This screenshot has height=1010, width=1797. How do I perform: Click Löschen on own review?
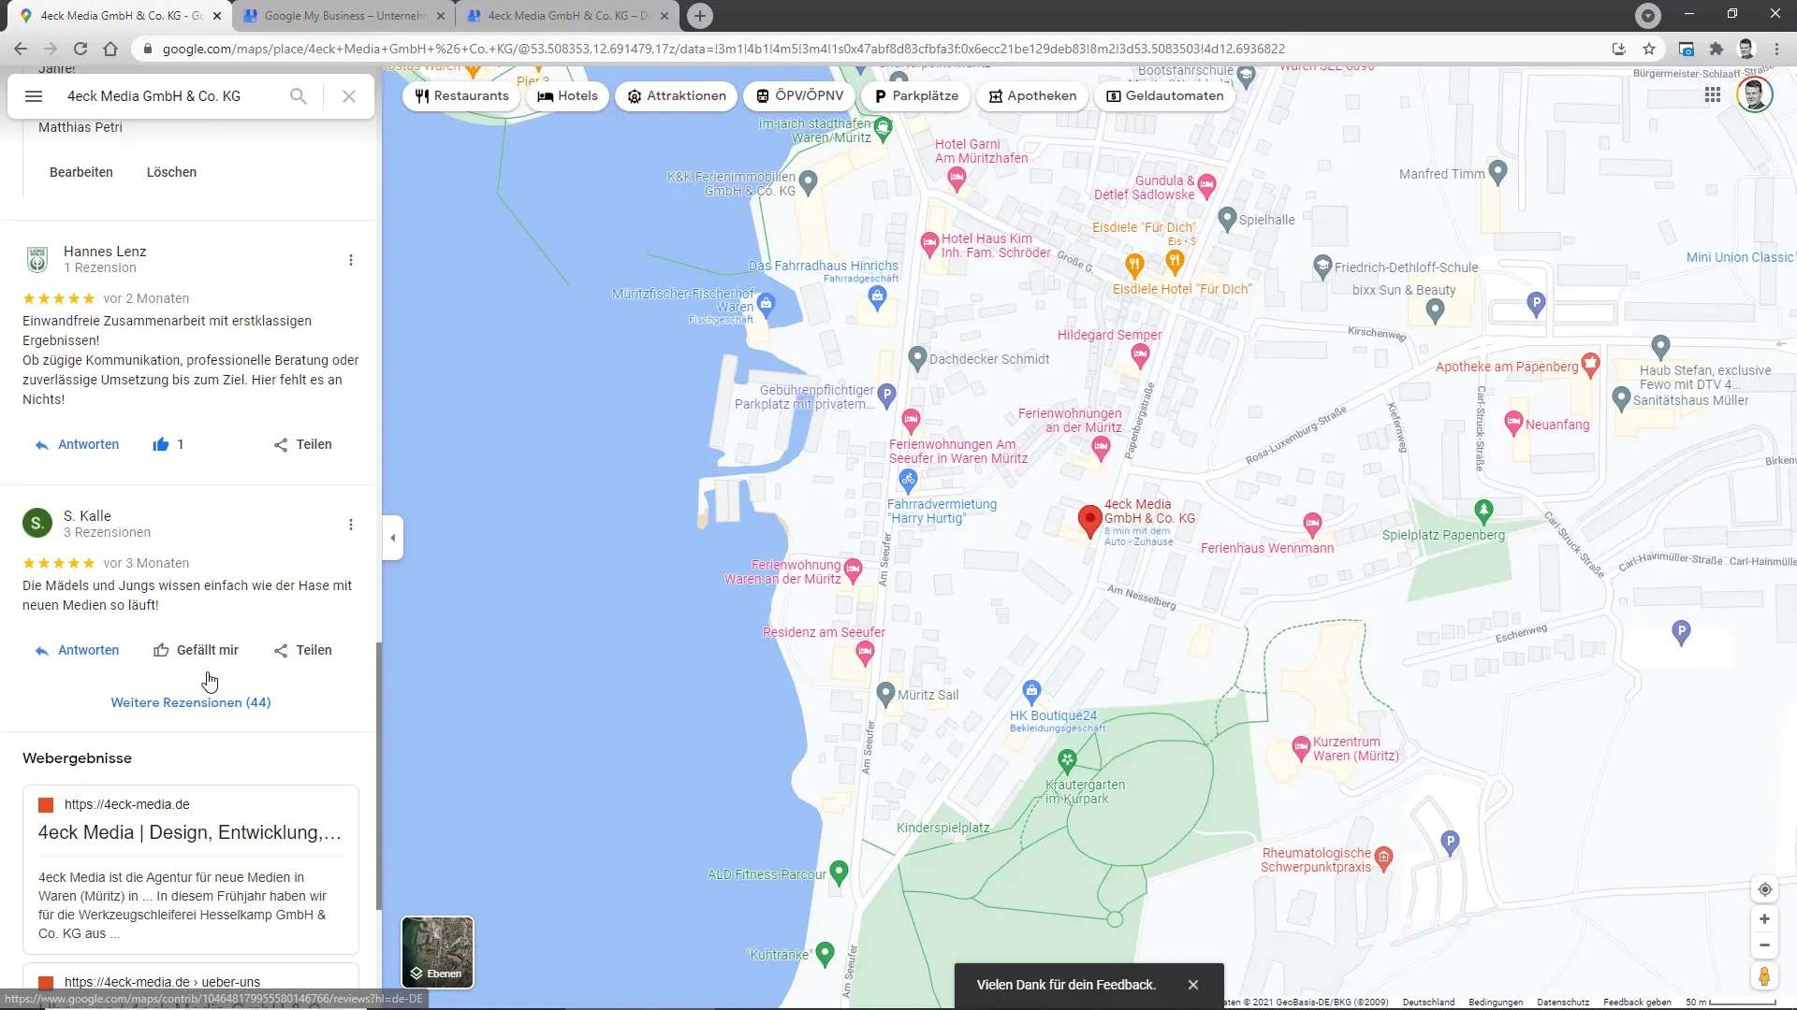[x=171, y=172]
